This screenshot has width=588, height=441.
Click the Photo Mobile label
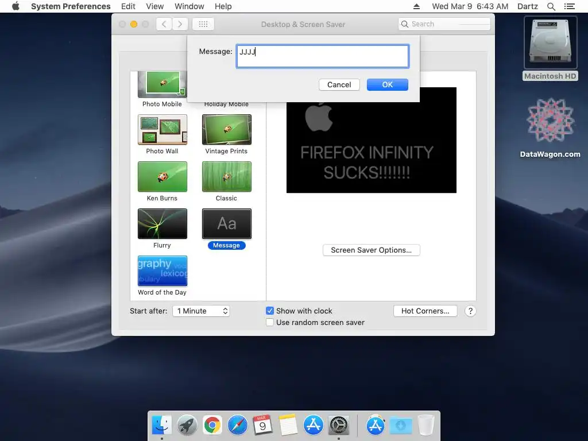162,104
